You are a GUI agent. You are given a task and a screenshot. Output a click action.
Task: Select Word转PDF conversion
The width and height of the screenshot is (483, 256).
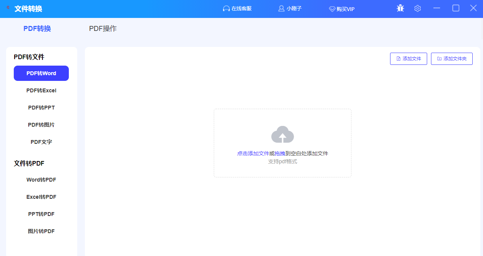coord(41,180)
